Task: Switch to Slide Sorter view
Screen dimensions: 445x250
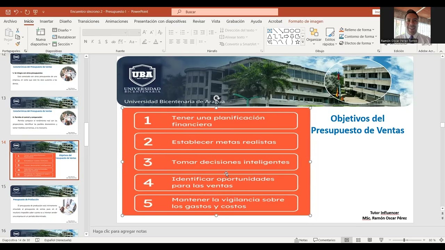Action: pyautogui.click(x=358, y=240)
